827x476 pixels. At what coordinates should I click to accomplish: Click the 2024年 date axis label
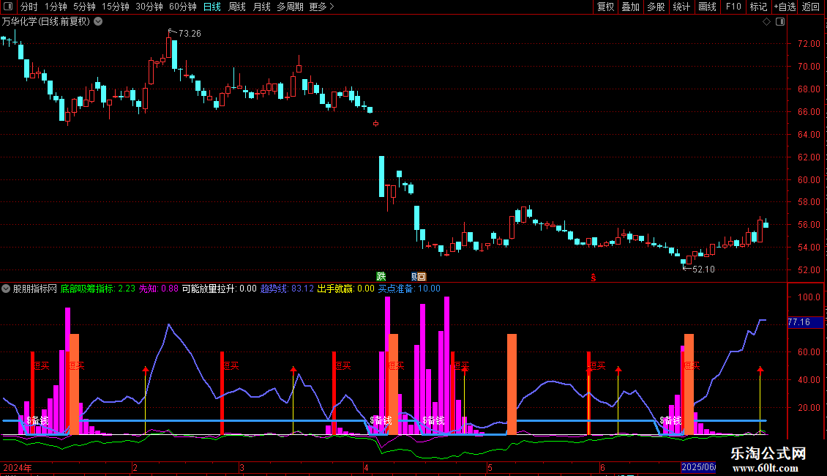pyautogui.click(x=18, y=467)
